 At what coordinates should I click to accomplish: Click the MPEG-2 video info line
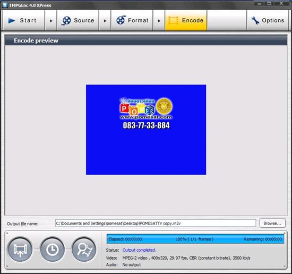coord(186,258)
